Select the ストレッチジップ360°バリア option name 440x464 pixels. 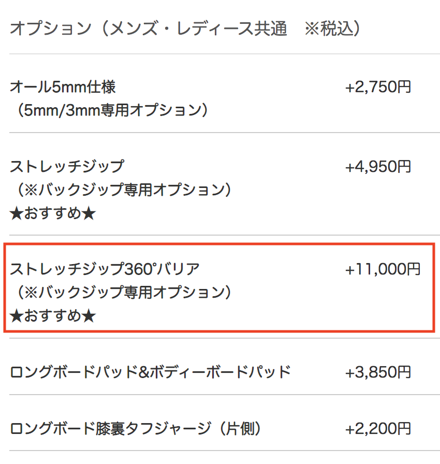pyautogui.click(x=105, y=269)
